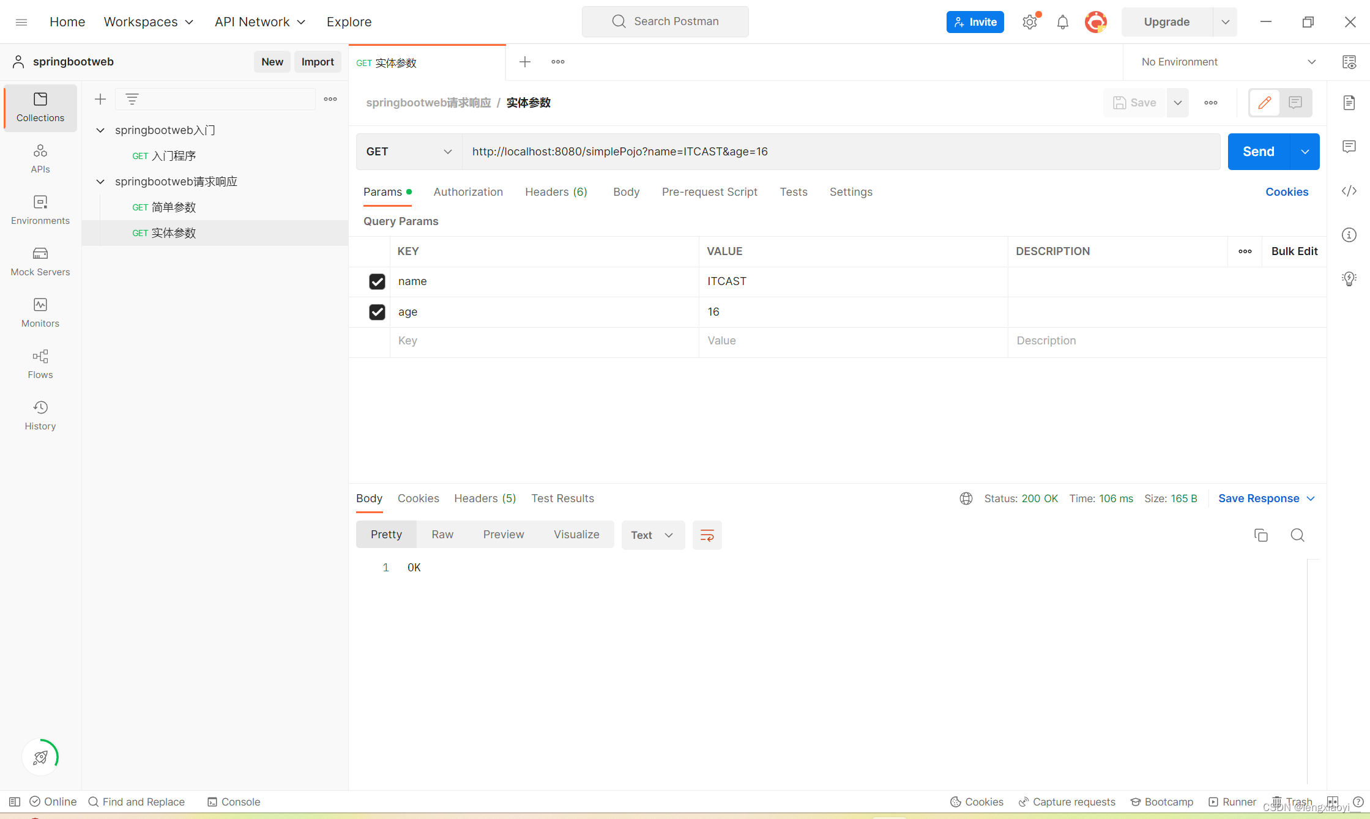Open request view more actions ellipsis
This screenshot has width=1370, height=819.
click(1211, 103)
